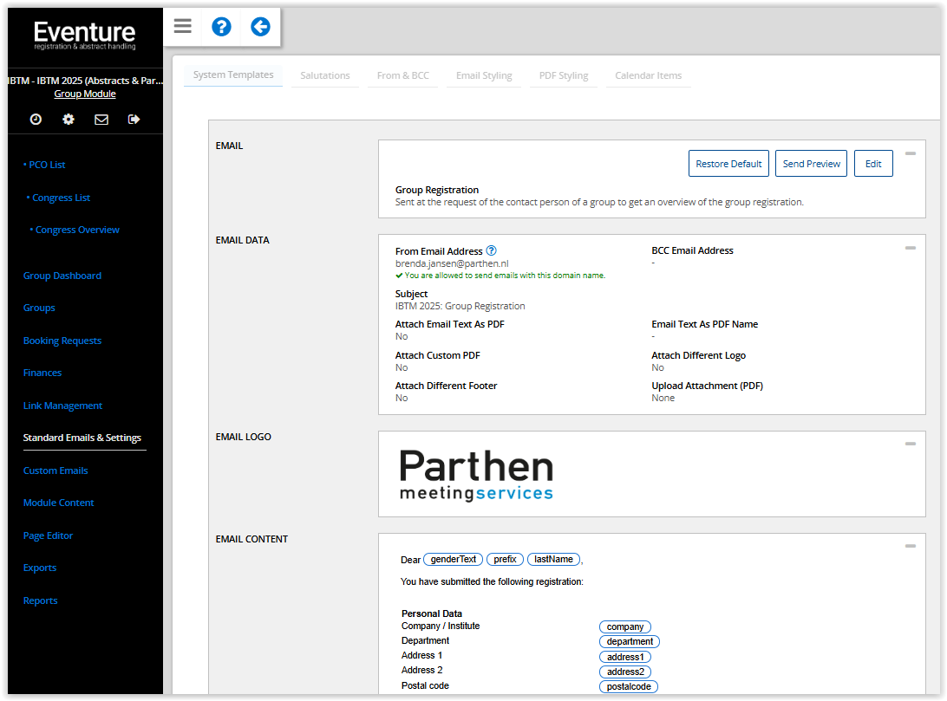Collapse the EMAIL LOGO section panel
Screen dimensions: 947x701
pyautogui.click(x=910, y=444)
